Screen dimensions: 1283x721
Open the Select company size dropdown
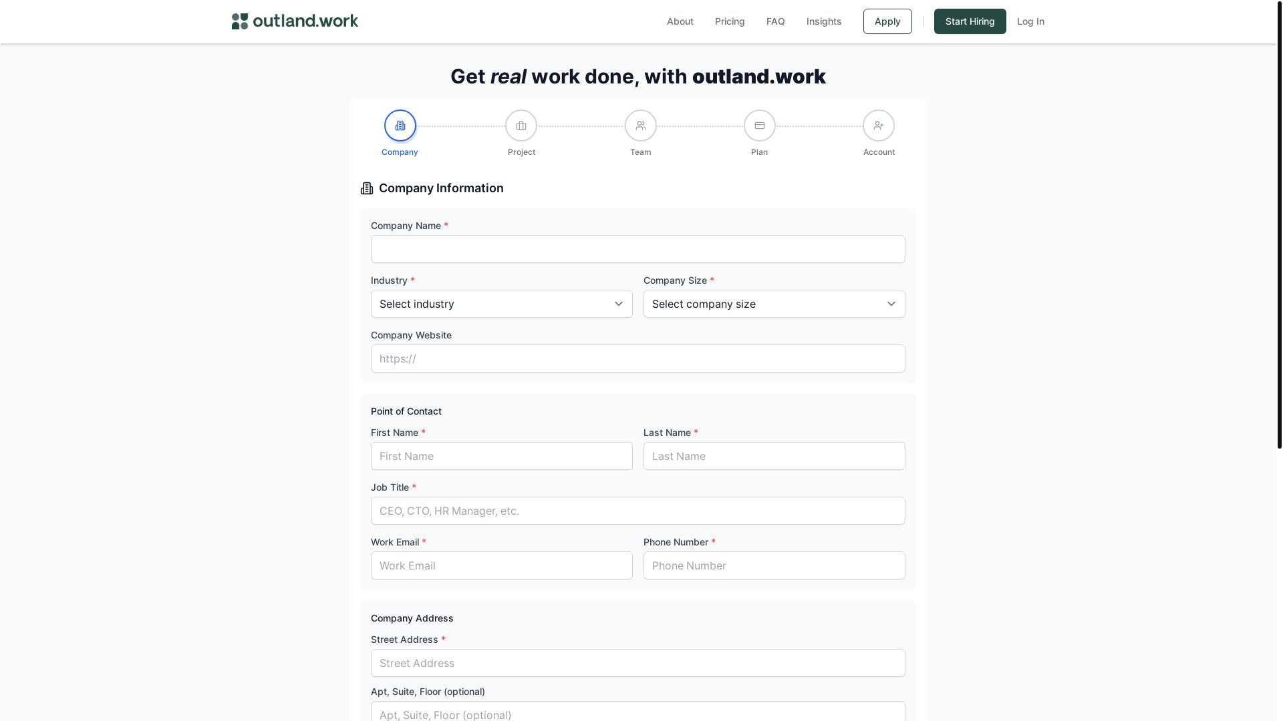coord(774,304)
